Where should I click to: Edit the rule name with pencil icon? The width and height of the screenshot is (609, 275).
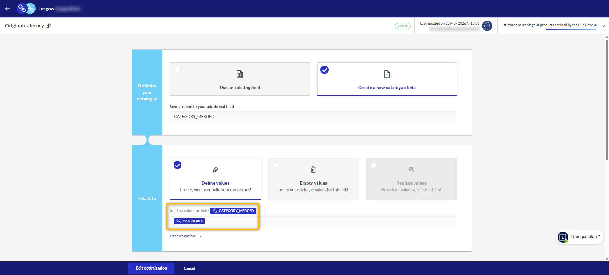tap(49, 26)
